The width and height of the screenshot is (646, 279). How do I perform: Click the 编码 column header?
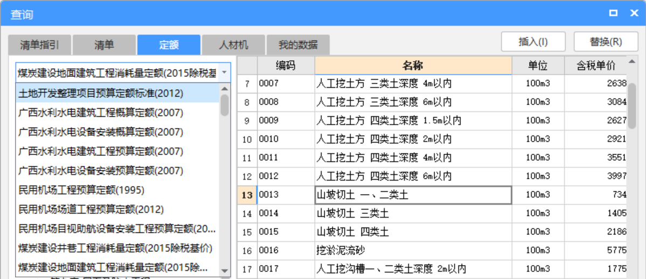pos(286,66)
